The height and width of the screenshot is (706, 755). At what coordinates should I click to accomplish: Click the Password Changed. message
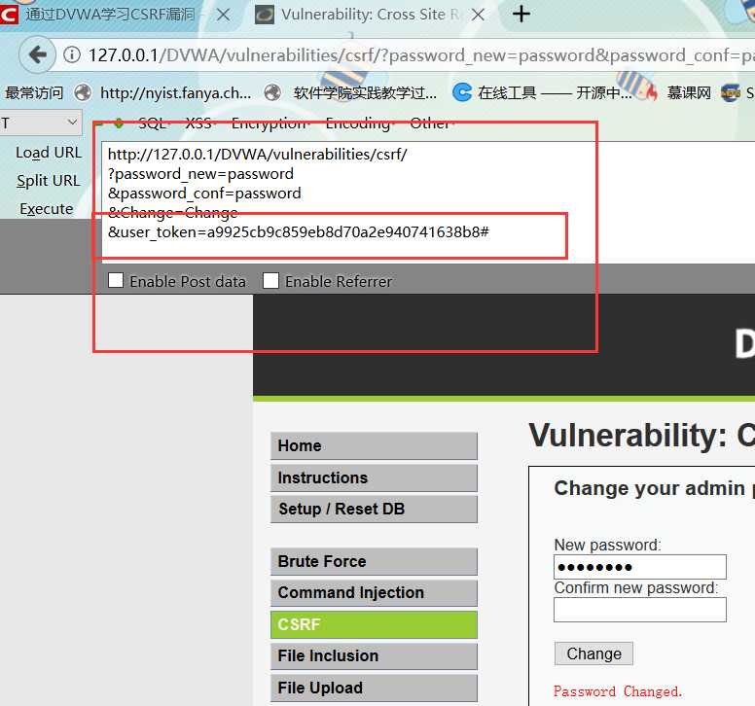(x=617, y=691)
